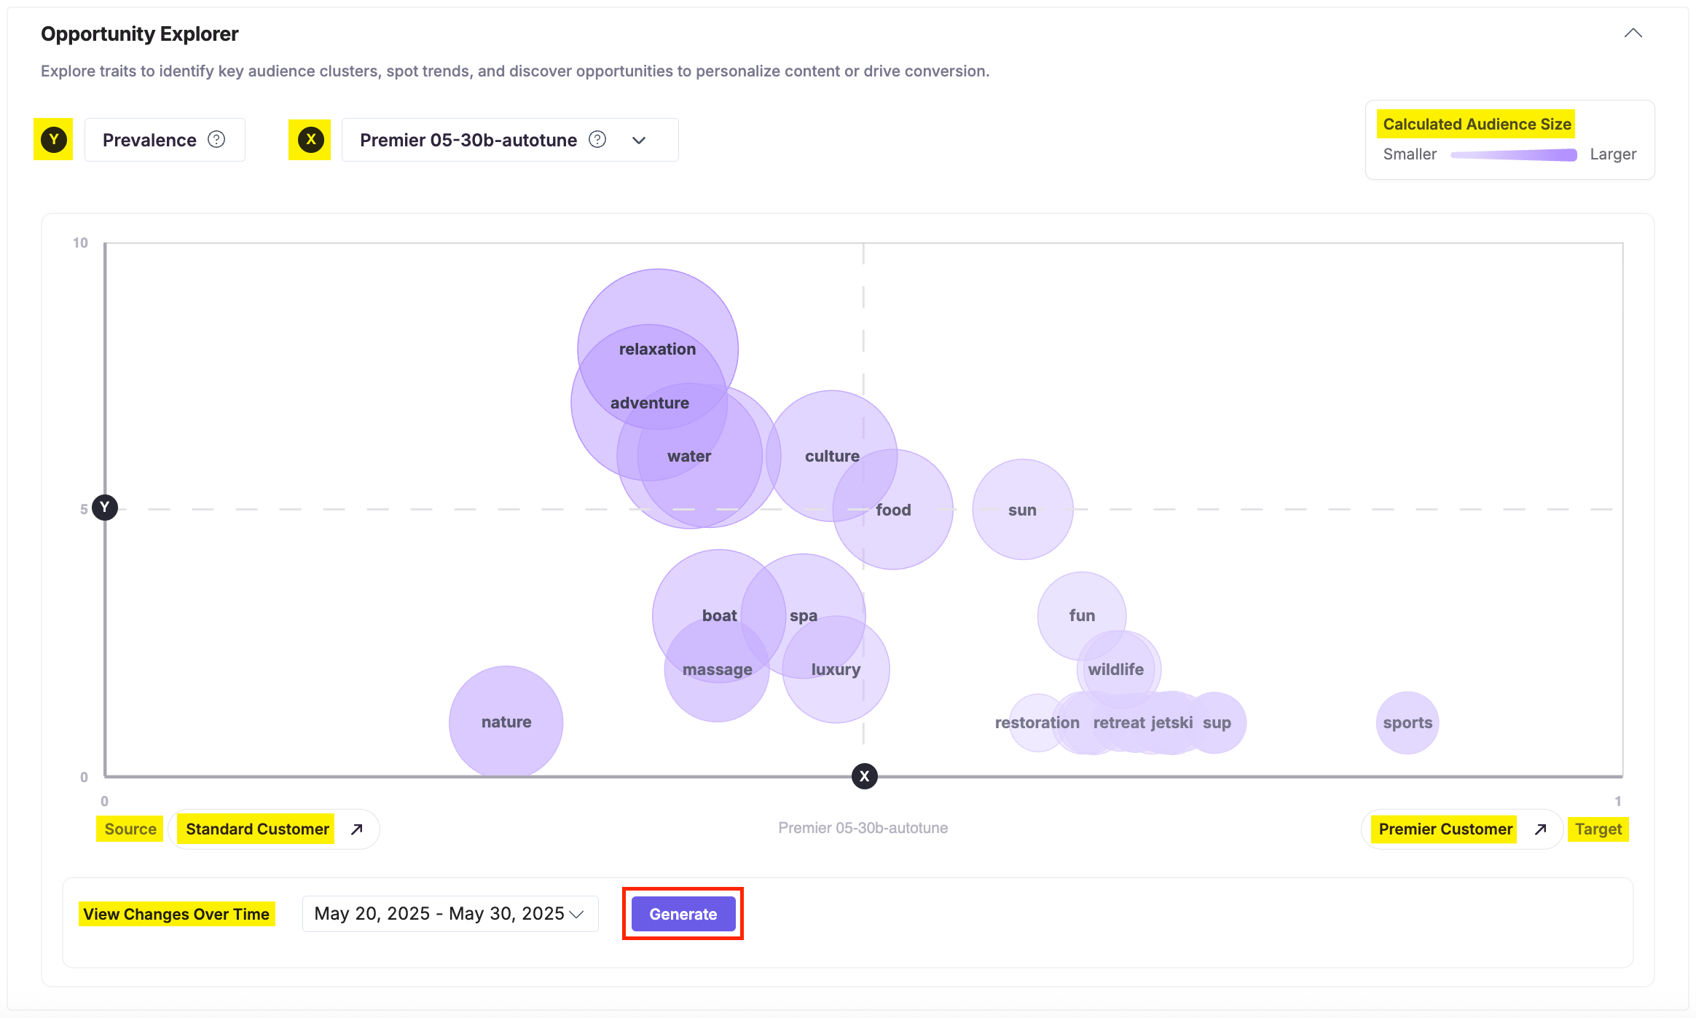This screenshot has height=1018, width=1696.
Task: Click the yellow Y axis badge
Action: 53,139
